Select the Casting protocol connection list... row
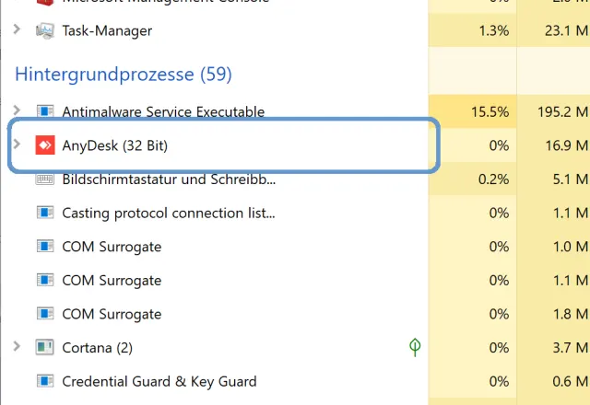 coord(168,213)
